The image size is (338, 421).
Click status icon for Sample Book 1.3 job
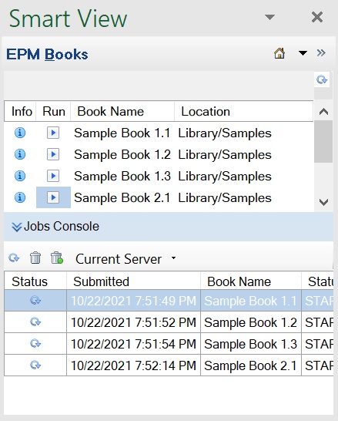pyautogui.click(x=35, y=343)
